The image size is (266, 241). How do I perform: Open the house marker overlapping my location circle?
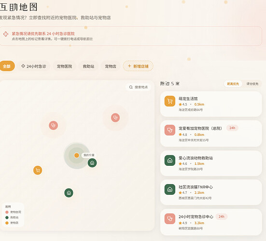[x=92, y=163]
